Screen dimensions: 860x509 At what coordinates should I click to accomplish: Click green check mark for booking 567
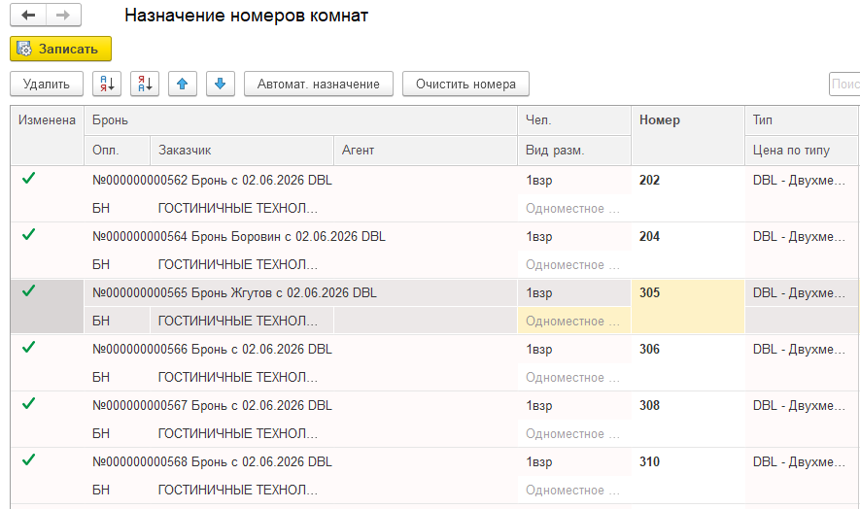coord(28,404)
